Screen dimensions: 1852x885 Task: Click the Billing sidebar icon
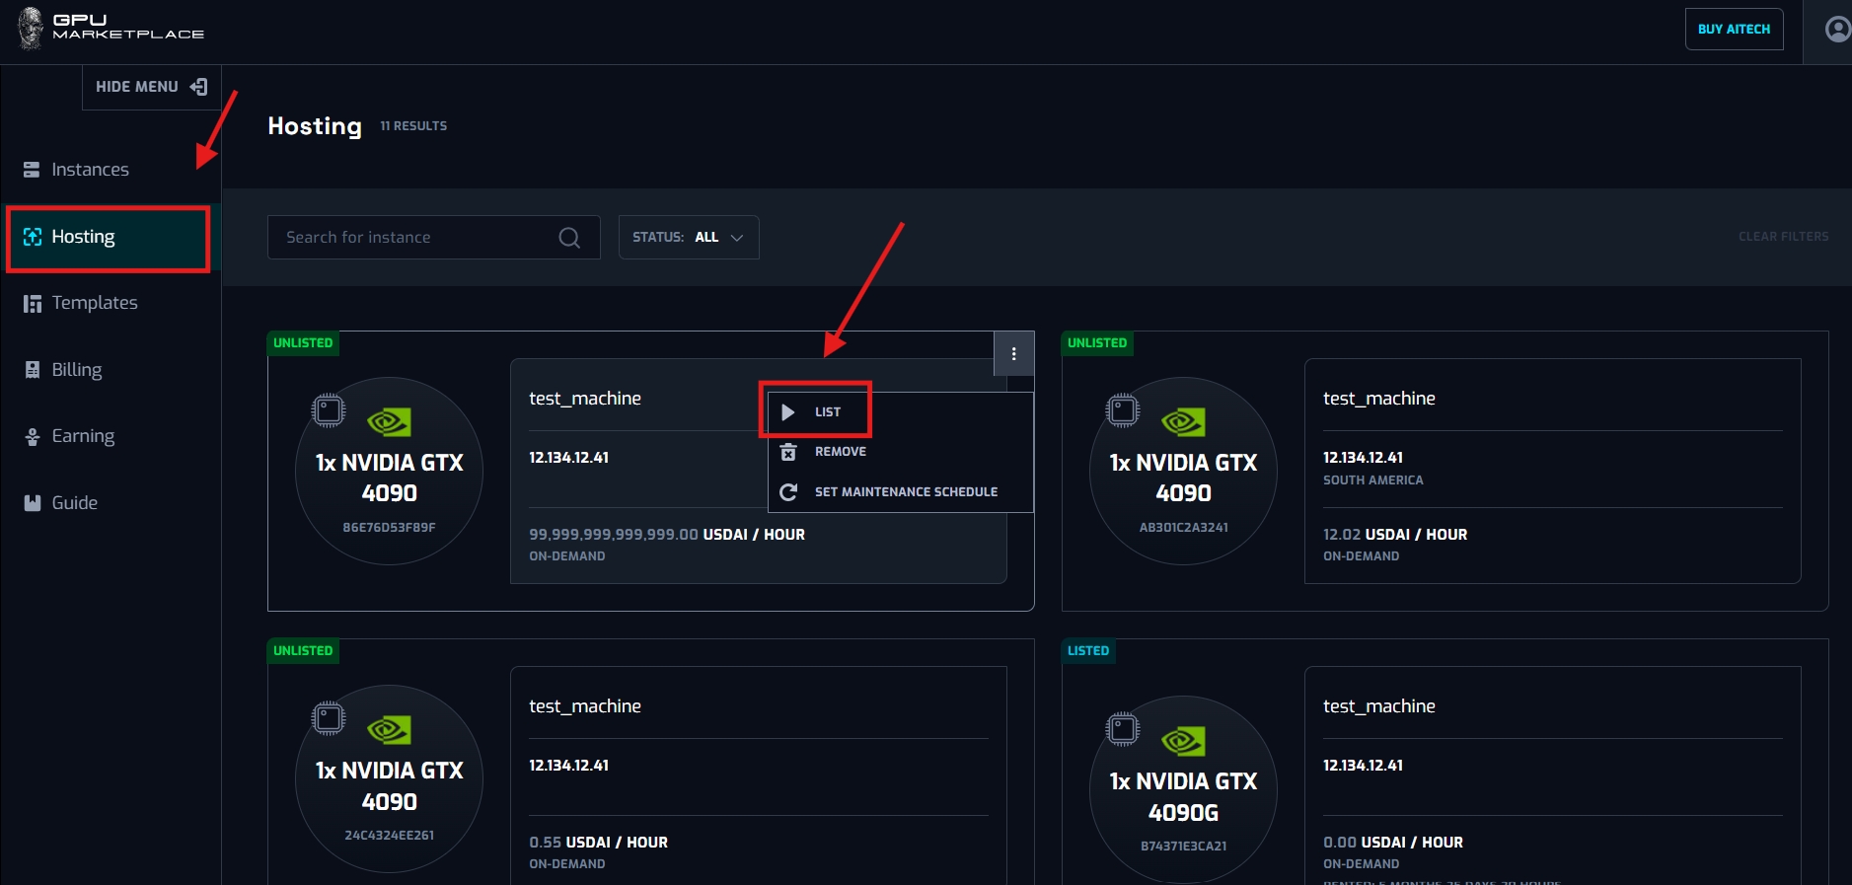[32, 370]
